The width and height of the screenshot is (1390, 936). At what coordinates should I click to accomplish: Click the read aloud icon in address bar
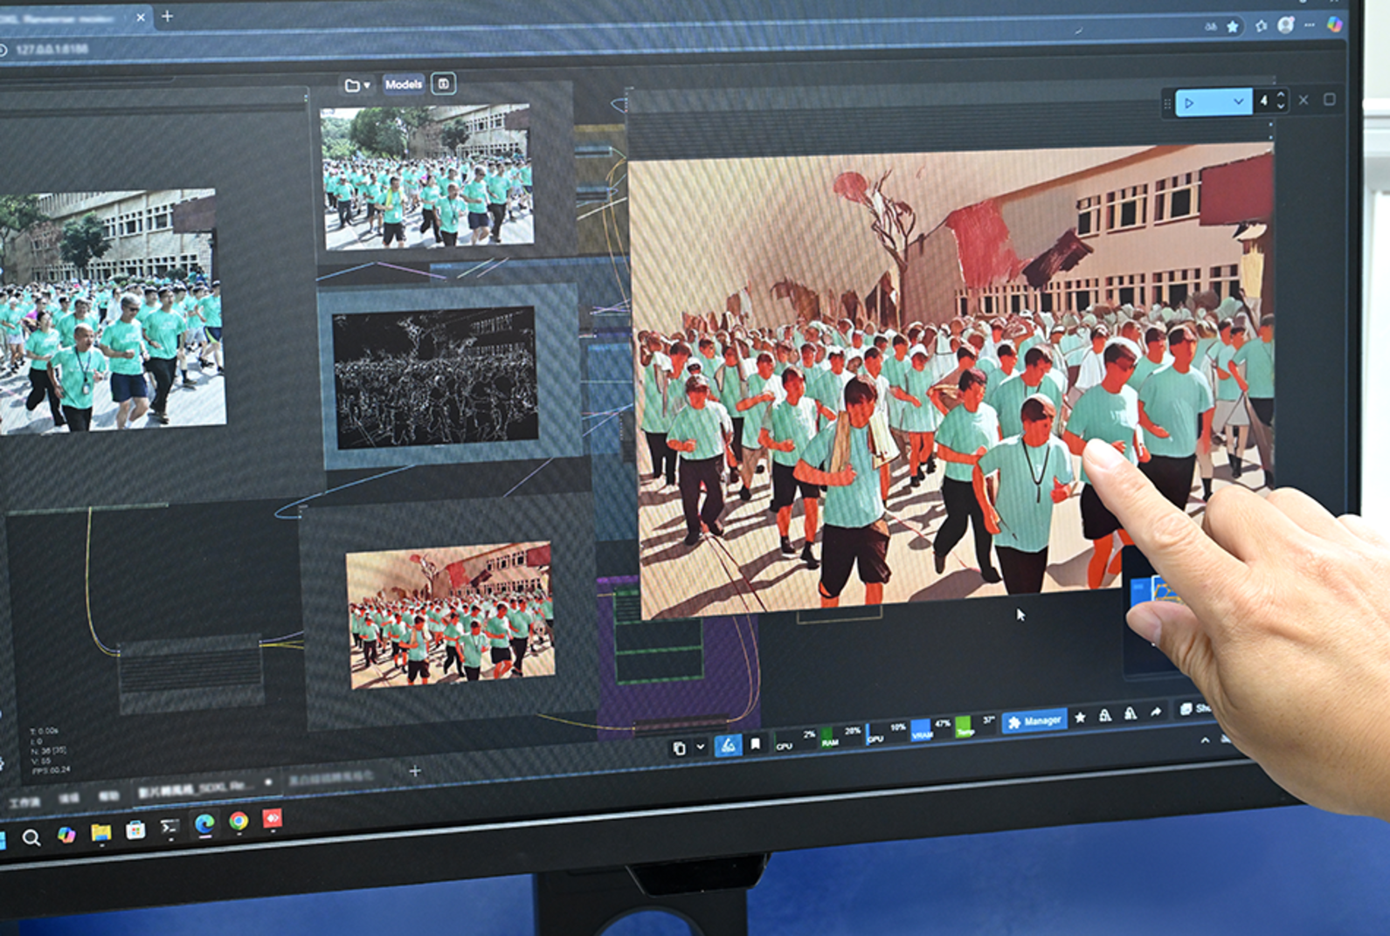(x=1210, y=27)
